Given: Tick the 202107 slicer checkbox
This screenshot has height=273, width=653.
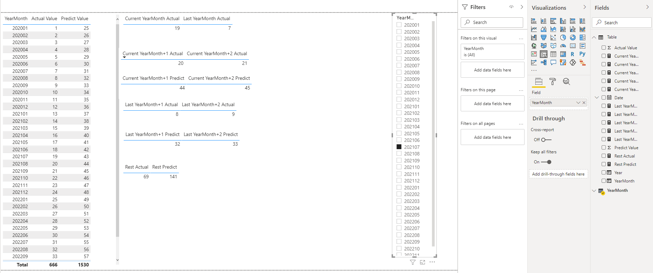Looking at the screenshot, I should tap(399, 147).
